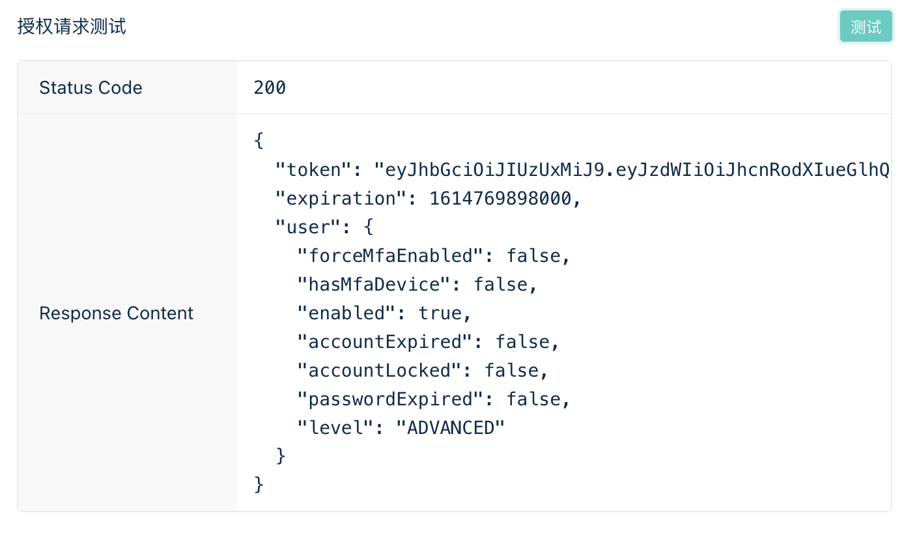
Task: Click the "passwordExpired" line
Action: point(433,399)
